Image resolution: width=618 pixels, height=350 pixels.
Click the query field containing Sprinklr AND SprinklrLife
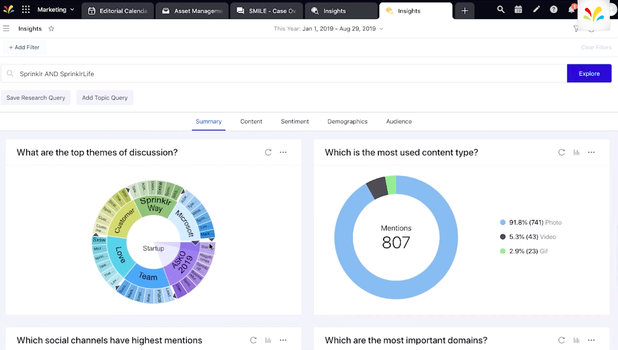284,74
